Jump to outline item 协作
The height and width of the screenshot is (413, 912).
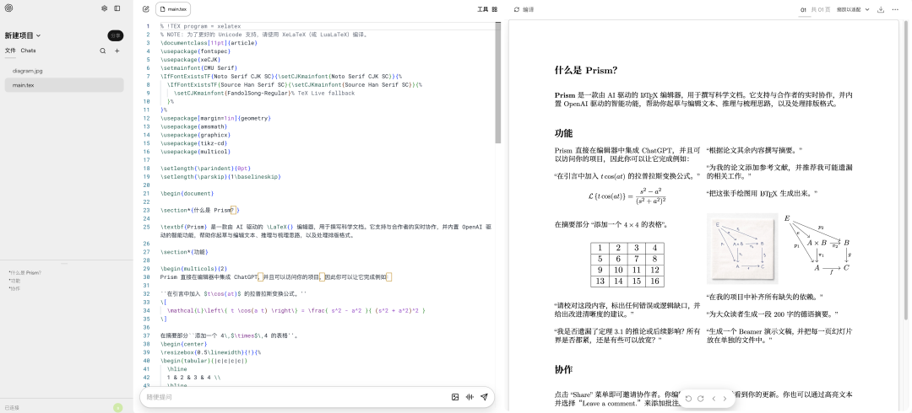point(14,289)
